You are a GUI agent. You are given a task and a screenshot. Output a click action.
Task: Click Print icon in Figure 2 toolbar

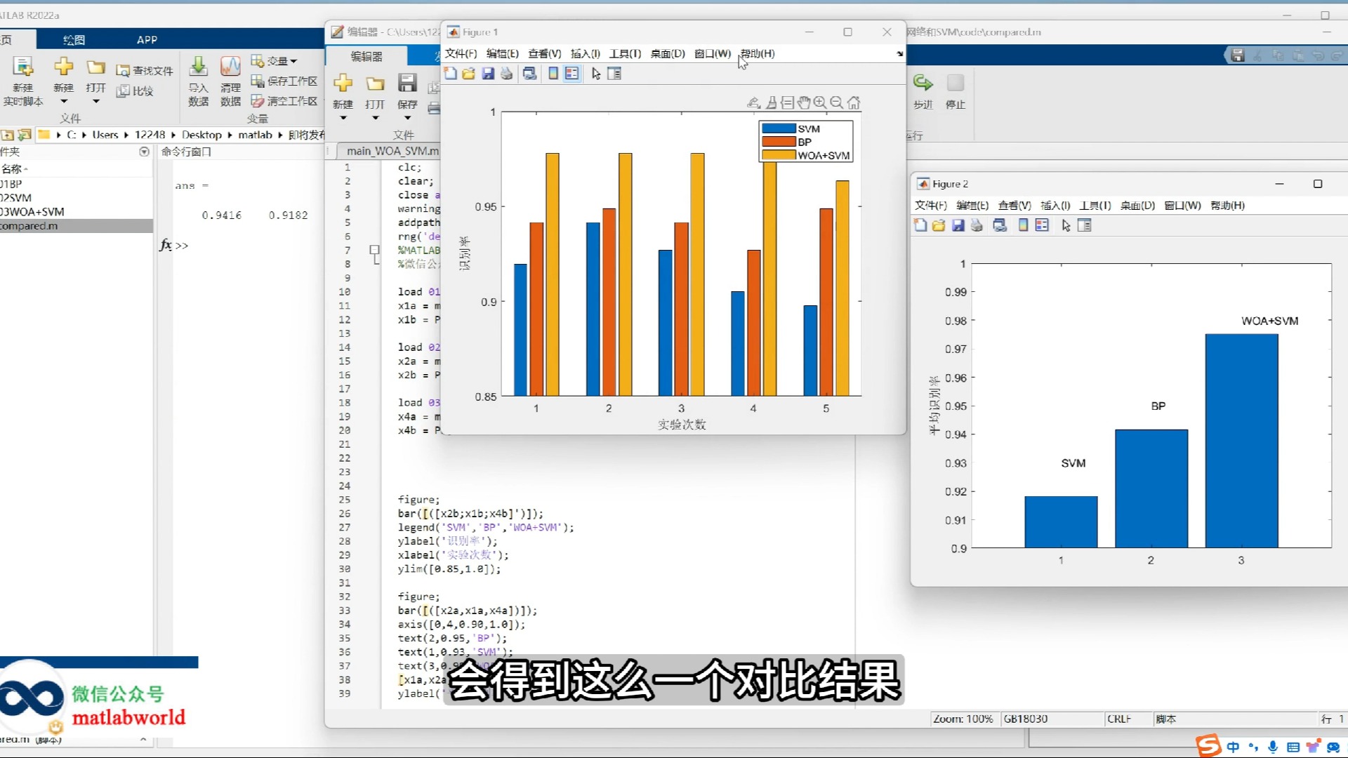coord(977,225)
